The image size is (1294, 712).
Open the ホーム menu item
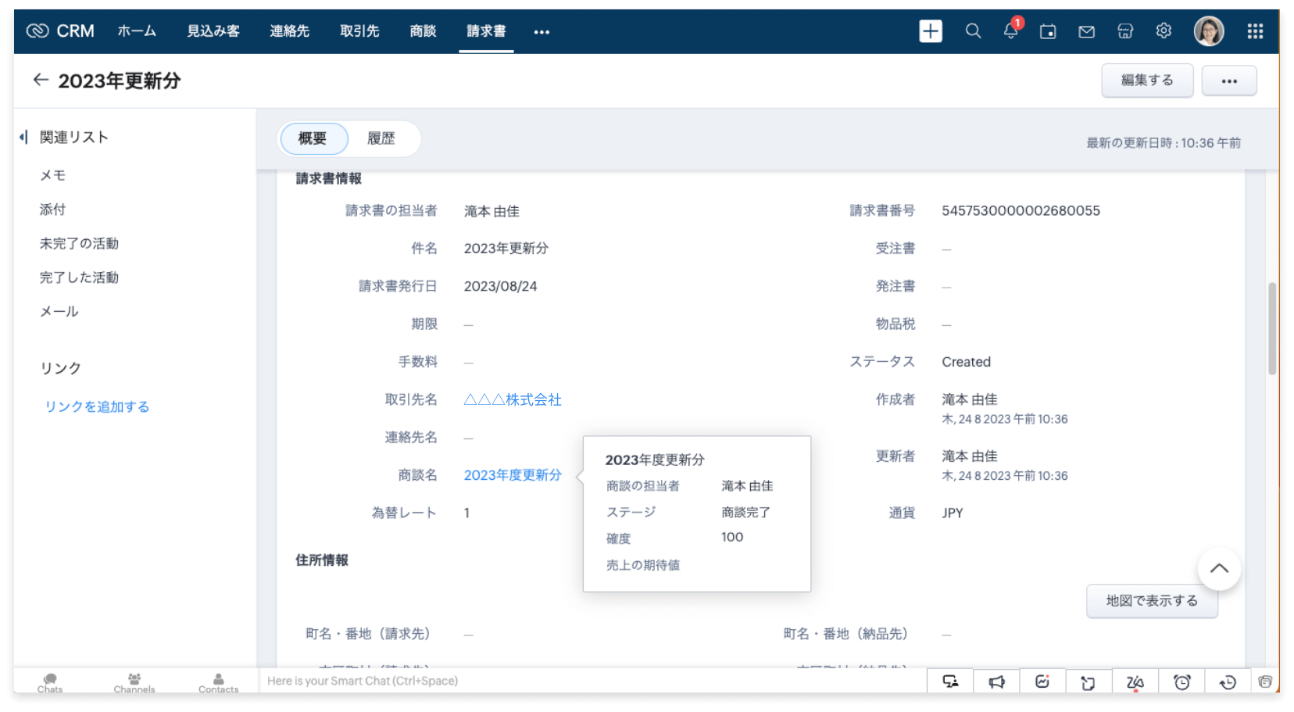[137, 31]
